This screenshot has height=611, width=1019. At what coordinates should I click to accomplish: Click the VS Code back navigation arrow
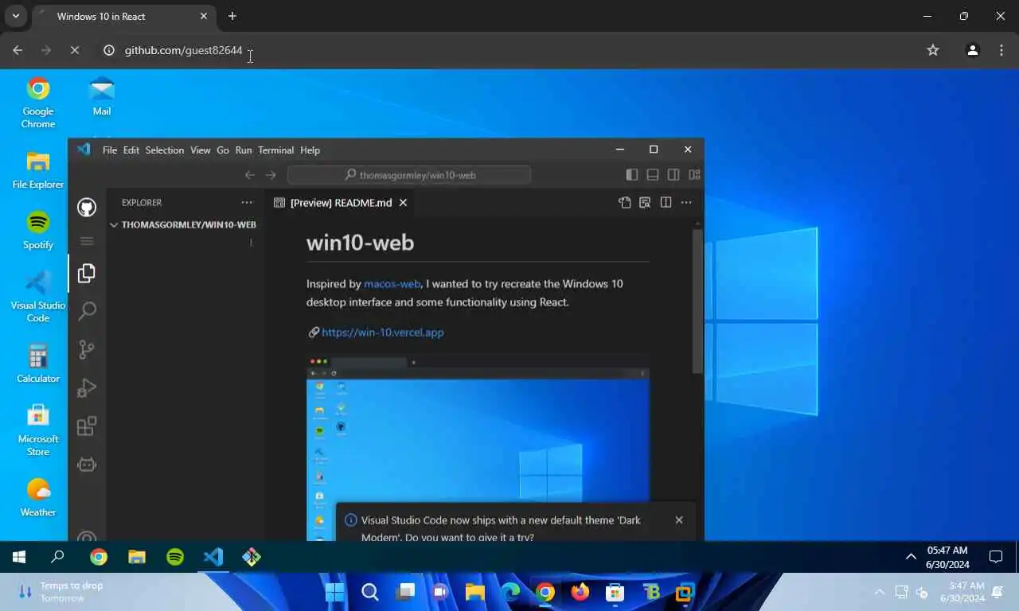click(x=250, y=175)
